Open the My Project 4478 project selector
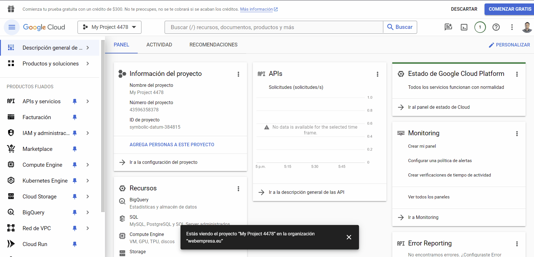Viewport: 534px width, 257px height. 109,27
